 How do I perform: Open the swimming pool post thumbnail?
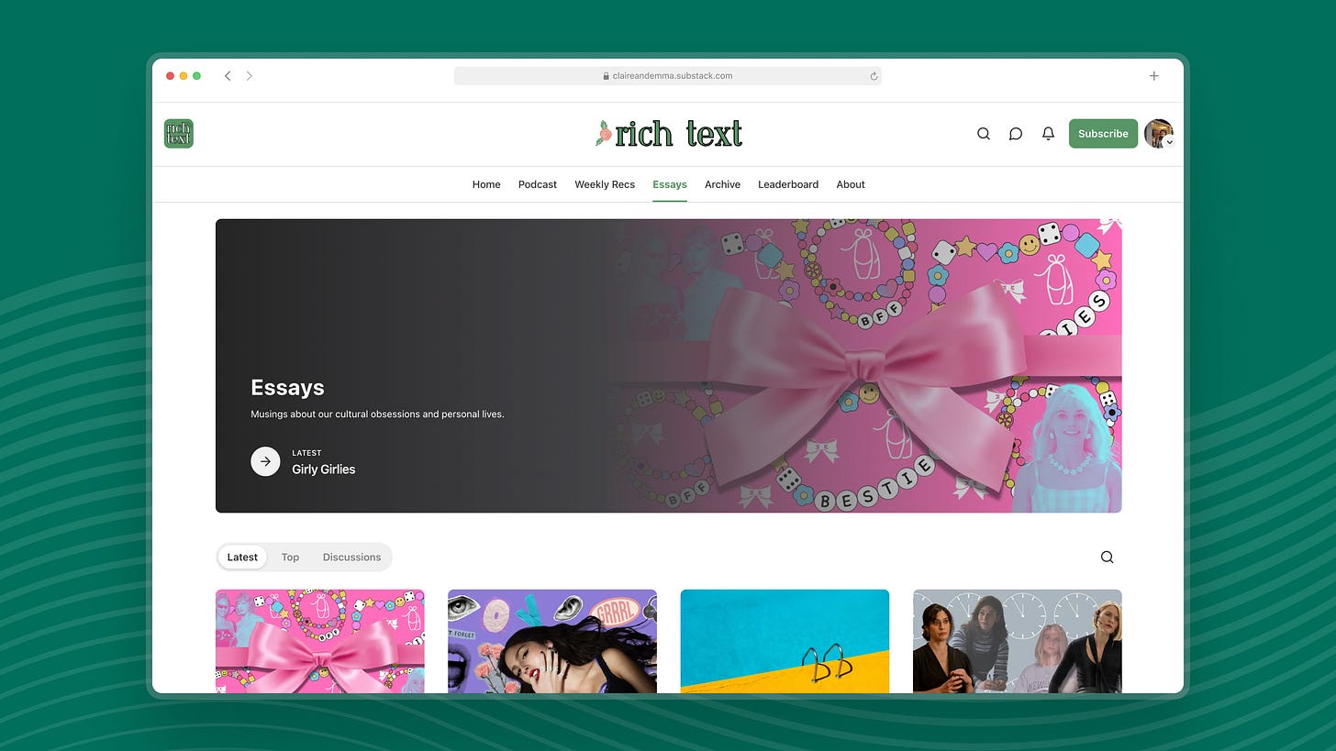[x=785, y=641]
